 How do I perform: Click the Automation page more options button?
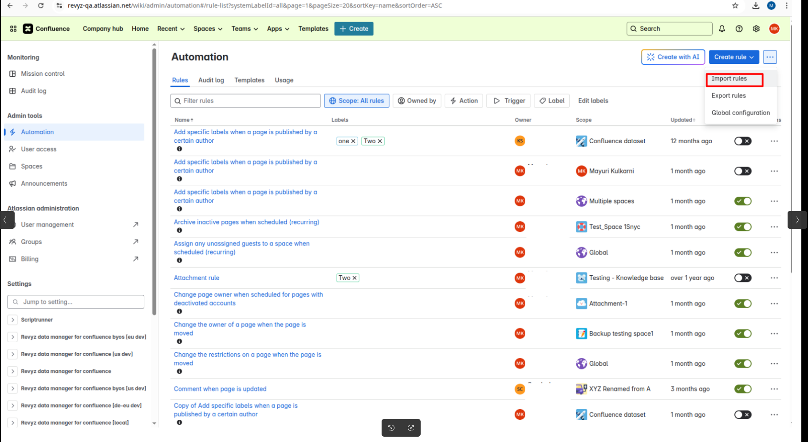point(770,57)
